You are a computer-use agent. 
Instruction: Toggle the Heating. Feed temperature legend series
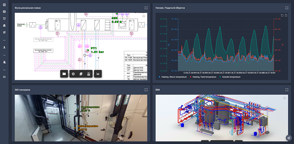point(203,77)
